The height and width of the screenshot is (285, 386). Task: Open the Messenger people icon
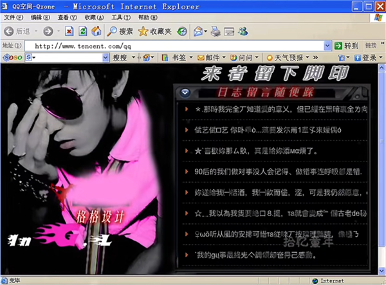click(x=243, y=32)
